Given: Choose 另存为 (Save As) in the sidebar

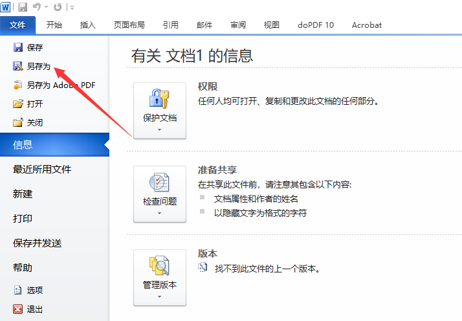Looking at the screenshot, I should (38, 66).
